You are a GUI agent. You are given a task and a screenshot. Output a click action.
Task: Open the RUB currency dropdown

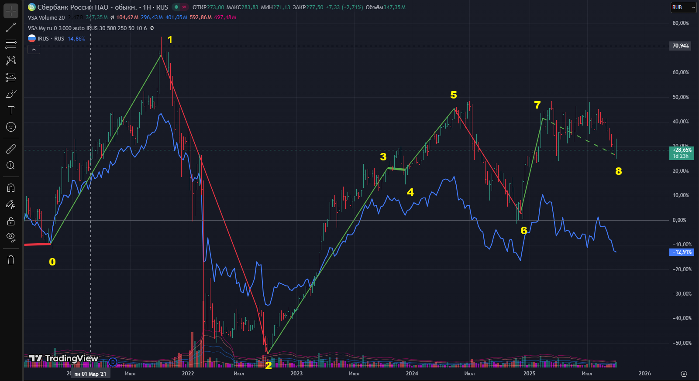683,7
